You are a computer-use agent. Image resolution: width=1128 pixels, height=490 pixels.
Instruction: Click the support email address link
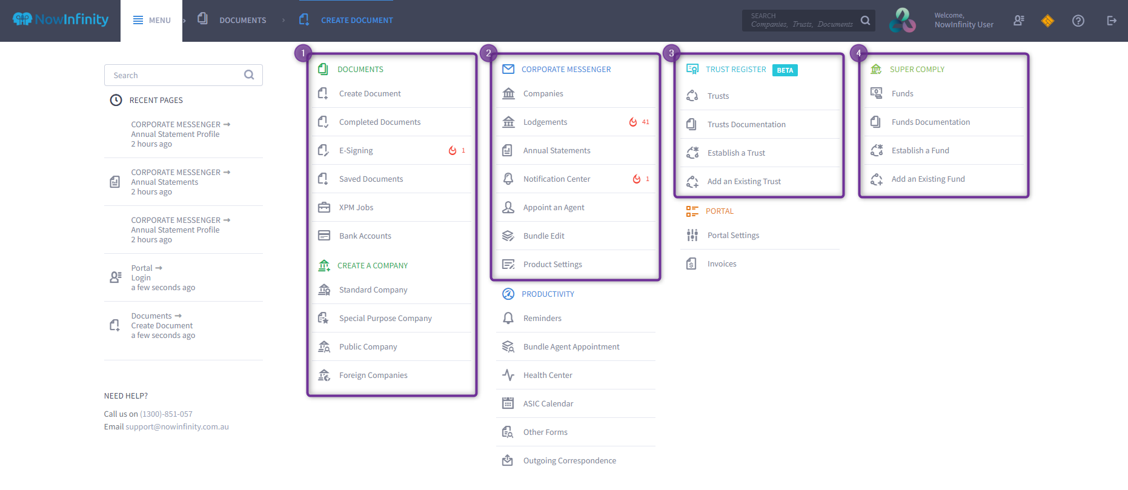coord(177,427)
